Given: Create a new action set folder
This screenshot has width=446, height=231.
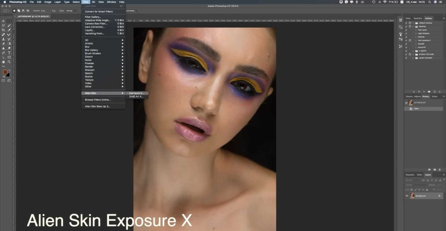Looking at the screenshot, I should [x=429, y=92].
